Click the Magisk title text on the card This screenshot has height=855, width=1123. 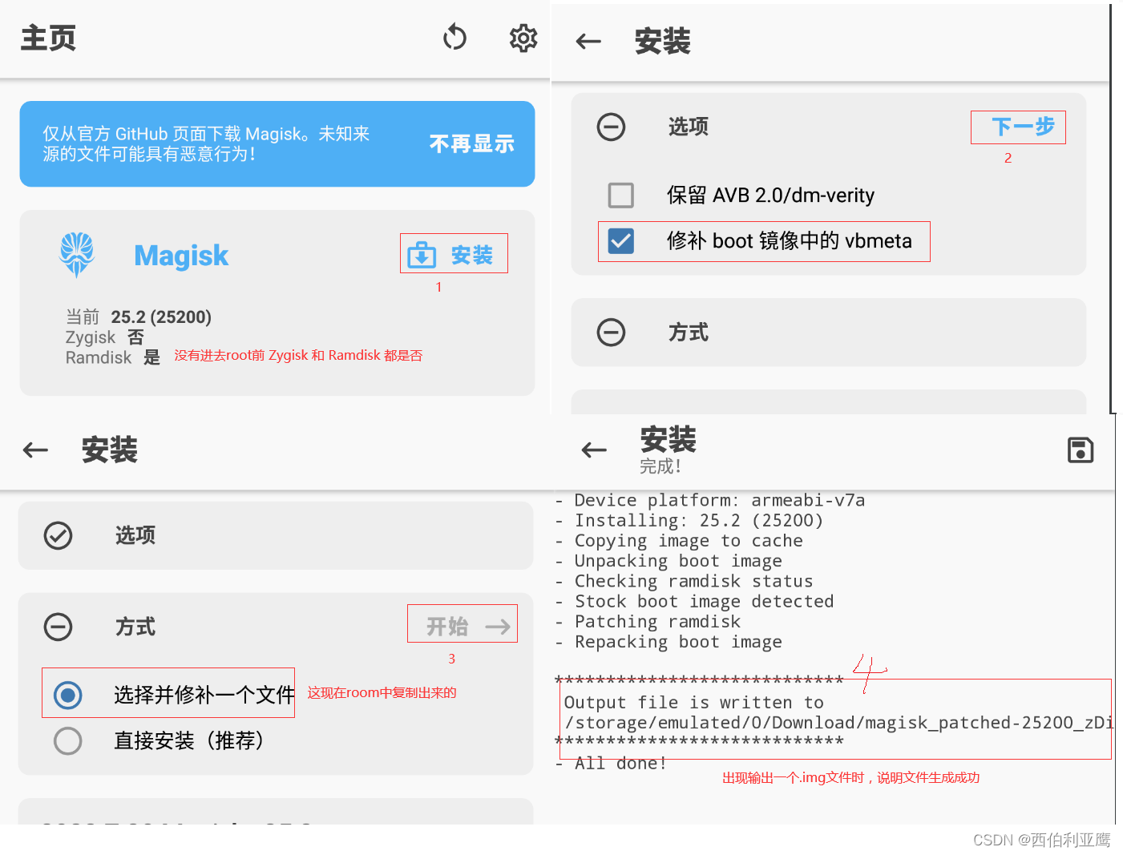tap(181, 256)
